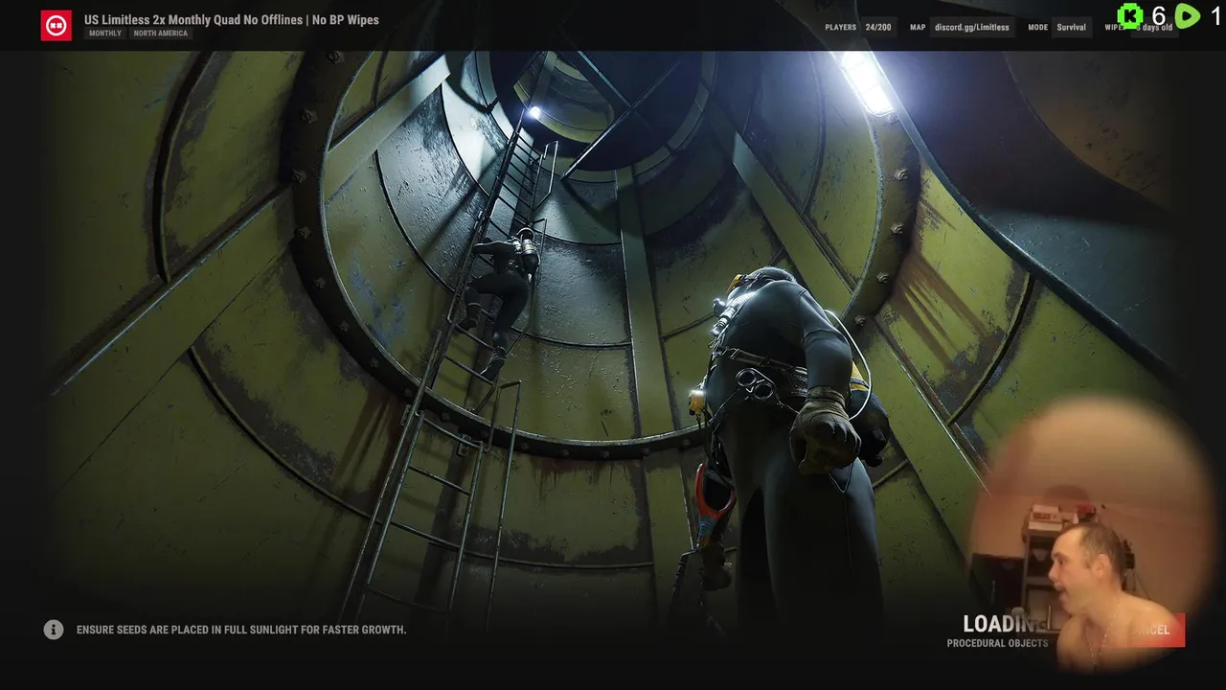This screenshot has width=1226, height=690.
Task: Click the MONTHLY server tag
Action: point(105,34)
